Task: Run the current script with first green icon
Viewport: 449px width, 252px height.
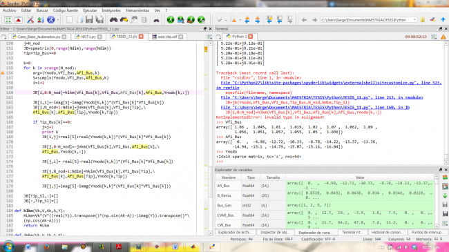Action: pyautogui.click(x=171, y=20)
